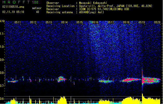Click the 0515 time marker
Screen dimensions: 163x104
pyautogui.click(x=80, y=22)
